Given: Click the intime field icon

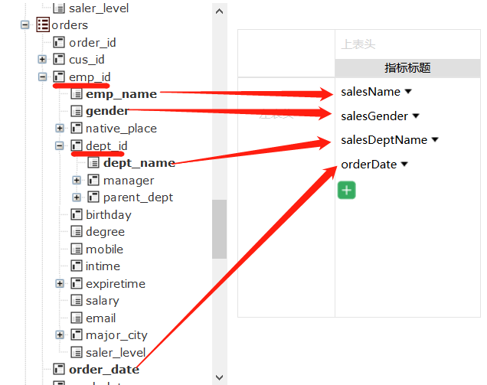Looking at the screenshot, I should 77,266.
